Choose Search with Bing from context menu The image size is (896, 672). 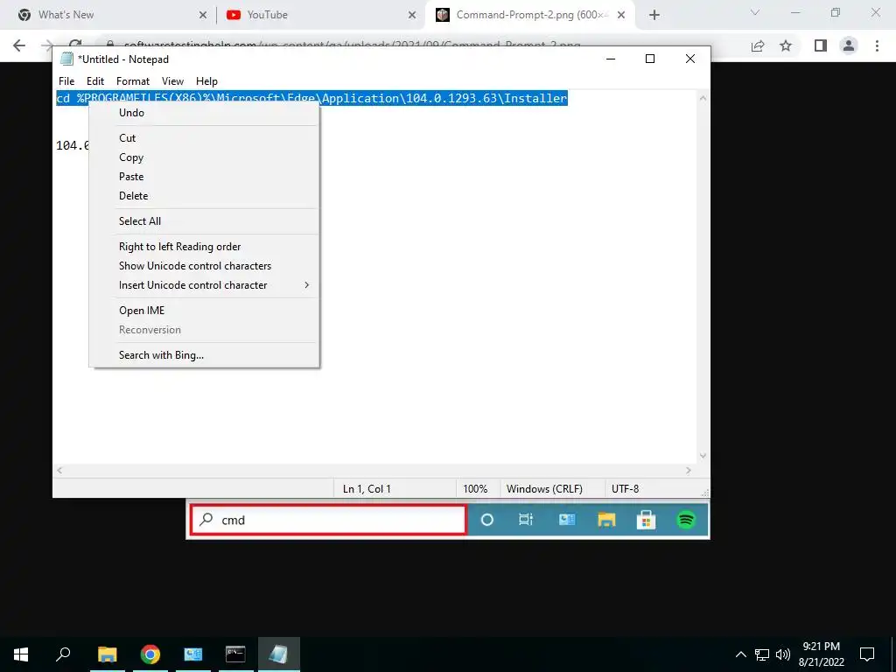(205, 355)
